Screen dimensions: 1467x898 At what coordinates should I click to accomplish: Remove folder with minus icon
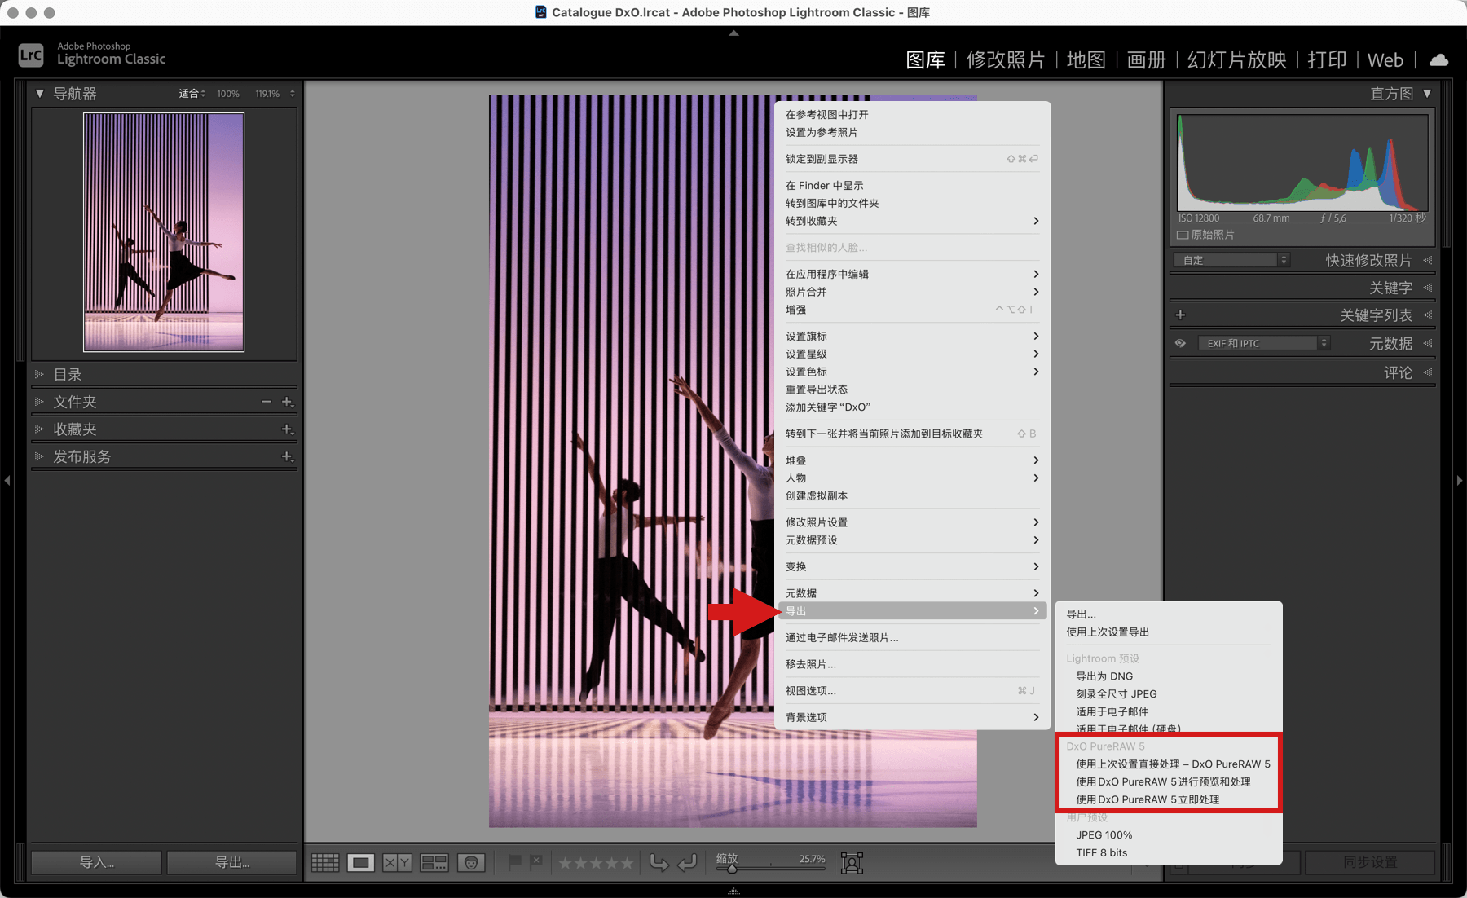click(267, 402)
